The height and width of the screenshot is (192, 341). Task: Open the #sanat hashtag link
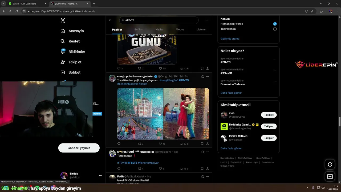(x=143, y=84)
